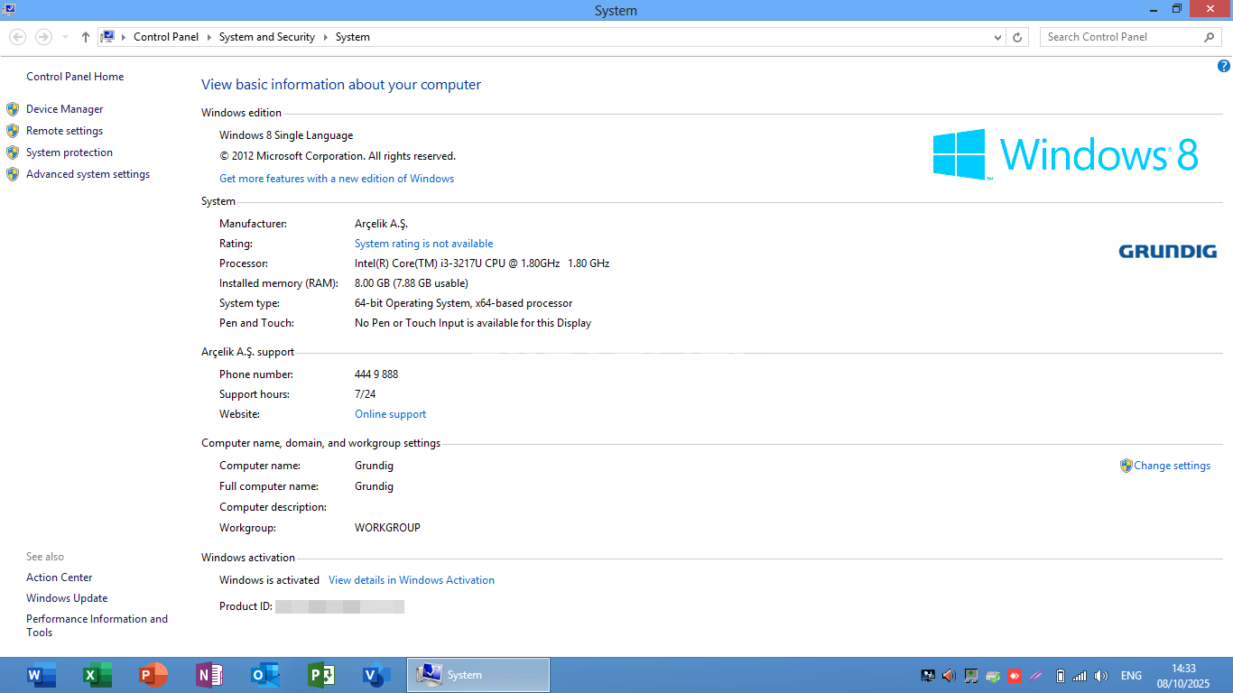Click the Back navigation arrow
1233x693 pixels.
coord(17,37)
